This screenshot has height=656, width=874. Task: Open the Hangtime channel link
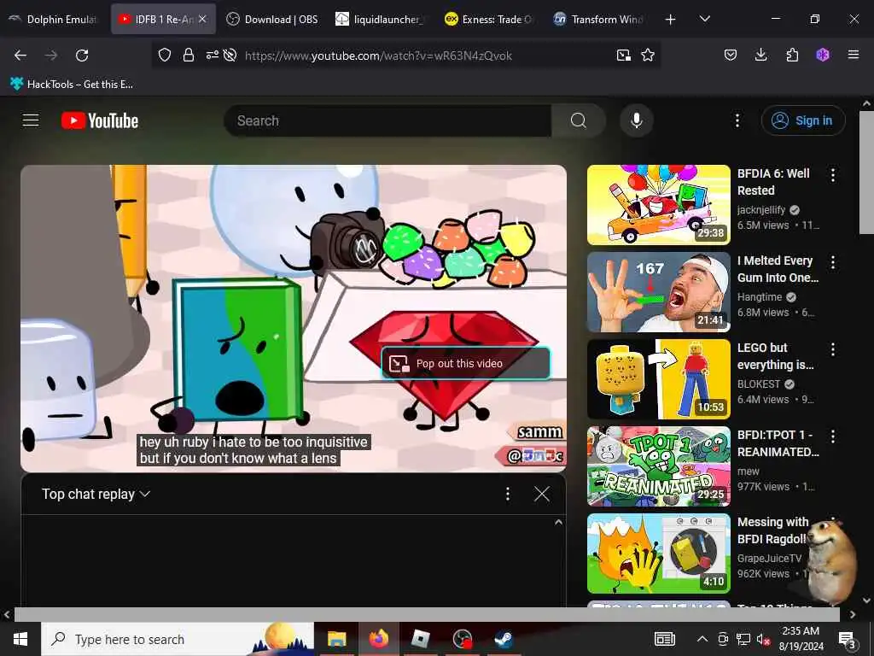(759, 296)
